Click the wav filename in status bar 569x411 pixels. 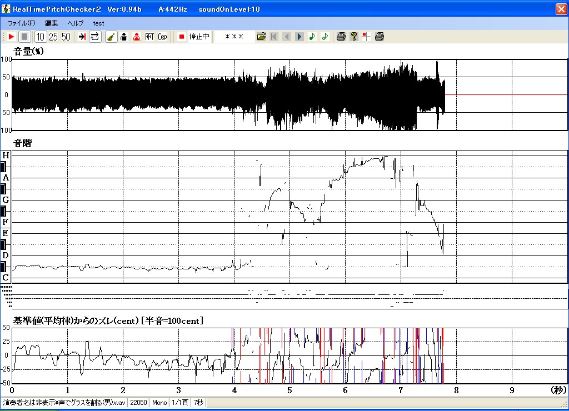[x=64, y=403]
